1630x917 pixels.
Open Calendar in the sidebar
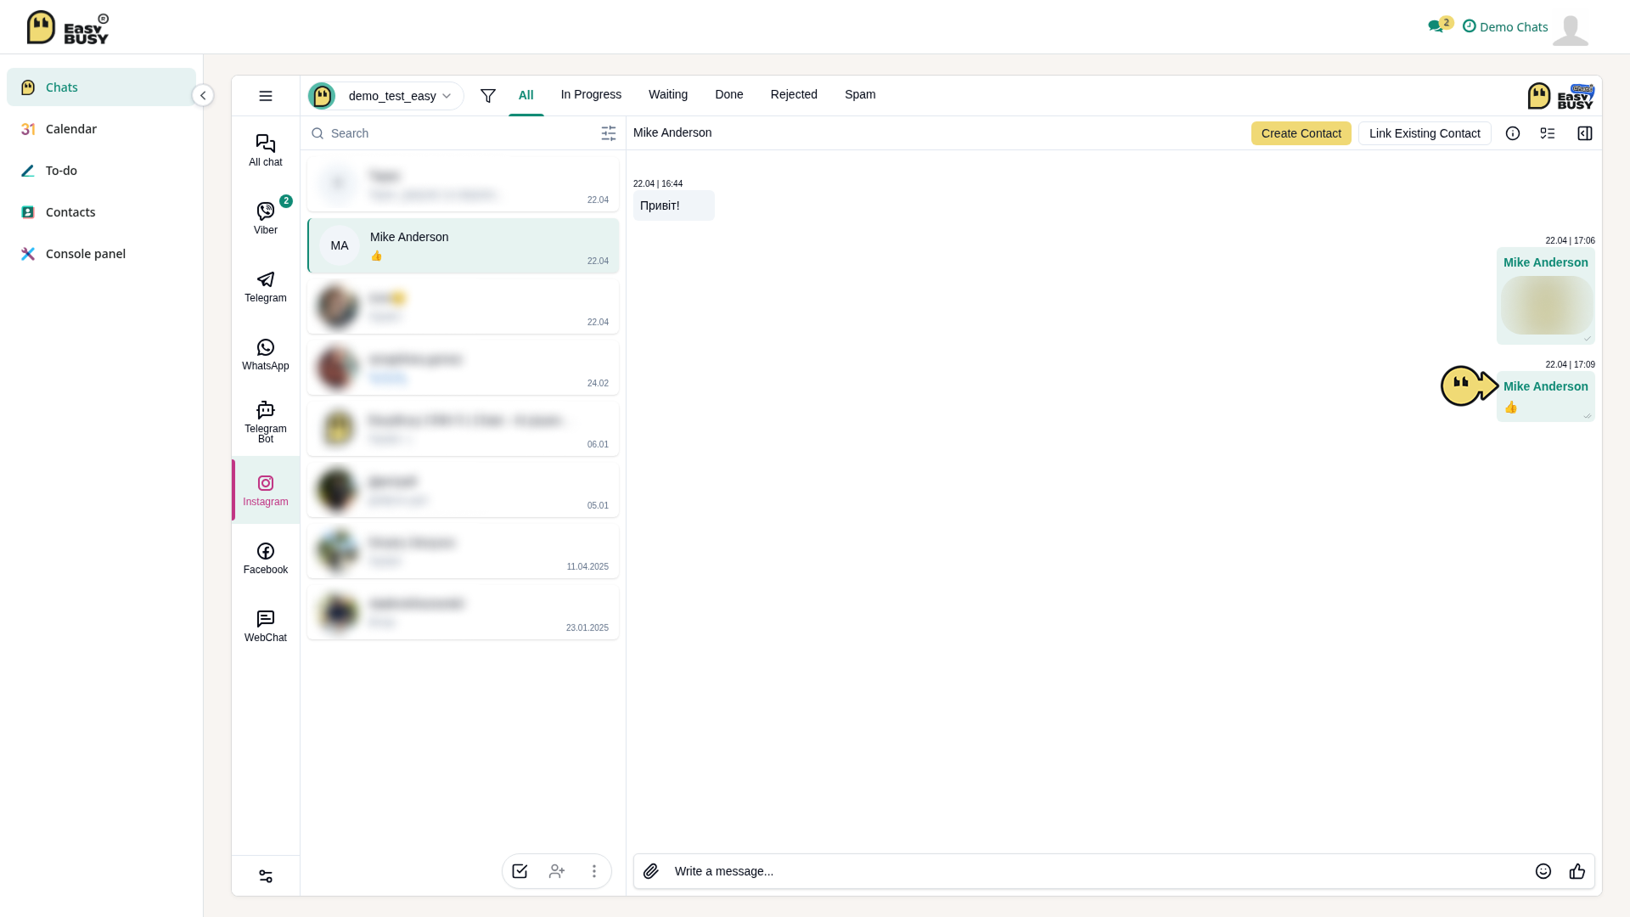tap(101, 129)
